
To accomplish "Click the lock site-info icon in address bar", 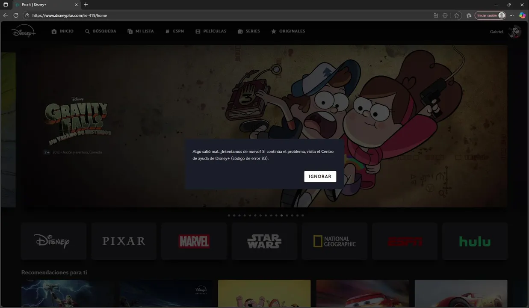I will coord(27,15).
